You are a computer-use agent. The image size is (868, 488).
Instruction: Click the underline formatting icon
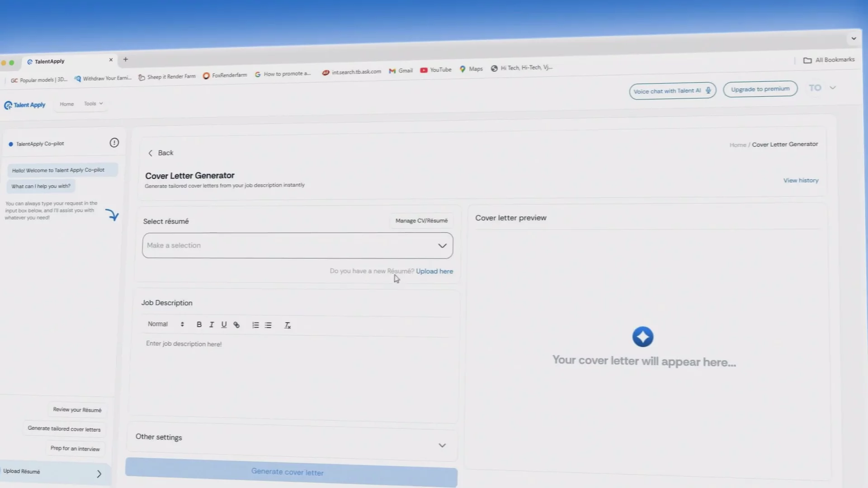coord(224,324)
